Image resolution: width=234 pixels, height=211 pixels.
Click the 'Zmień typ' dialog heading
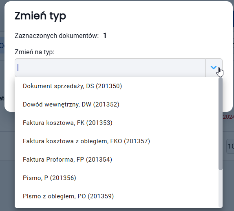[x=40, y=16]
